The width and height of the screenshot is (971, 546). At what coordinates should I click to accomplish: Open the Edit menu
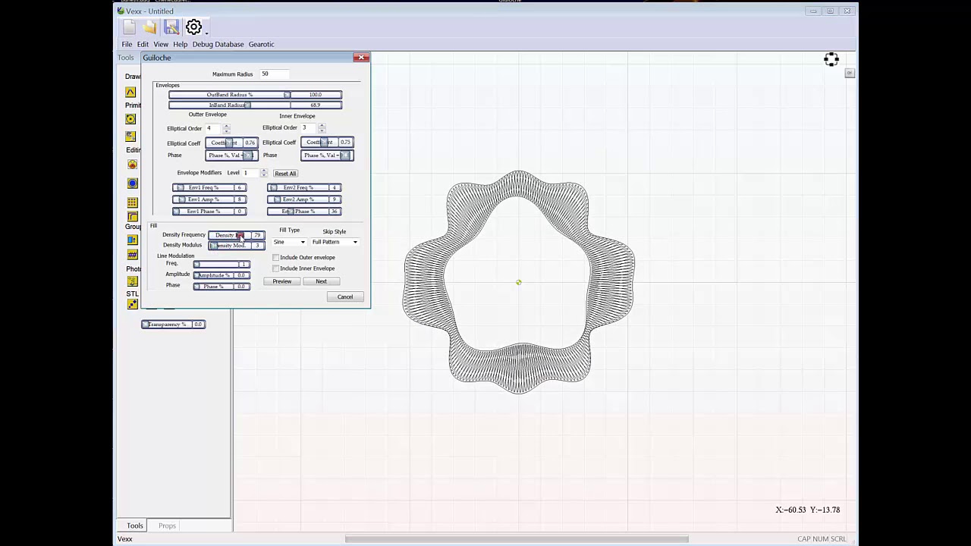point(143,44)
